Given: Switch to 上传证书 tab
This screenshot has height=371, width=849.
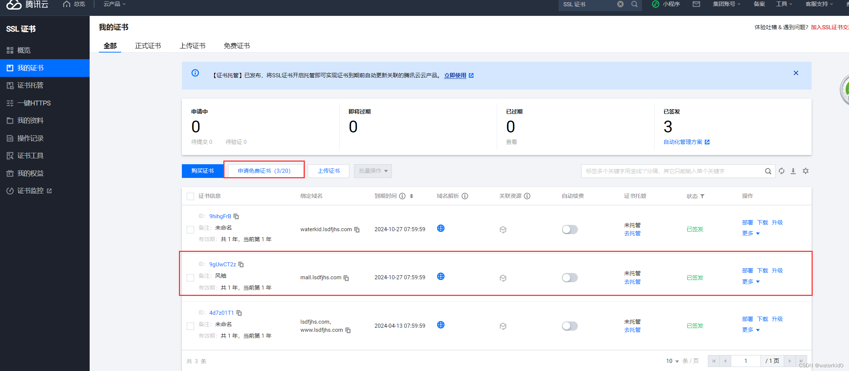Looking at the screenshot, I should pyautogui.click(x=192, y=46).
